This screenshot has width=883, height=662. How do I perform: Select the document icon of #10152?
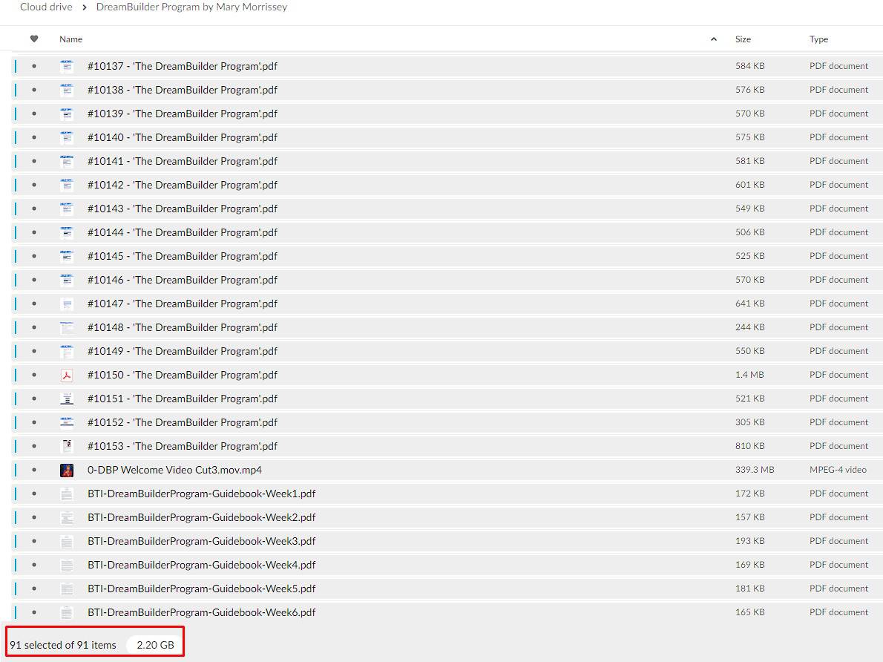67,422
